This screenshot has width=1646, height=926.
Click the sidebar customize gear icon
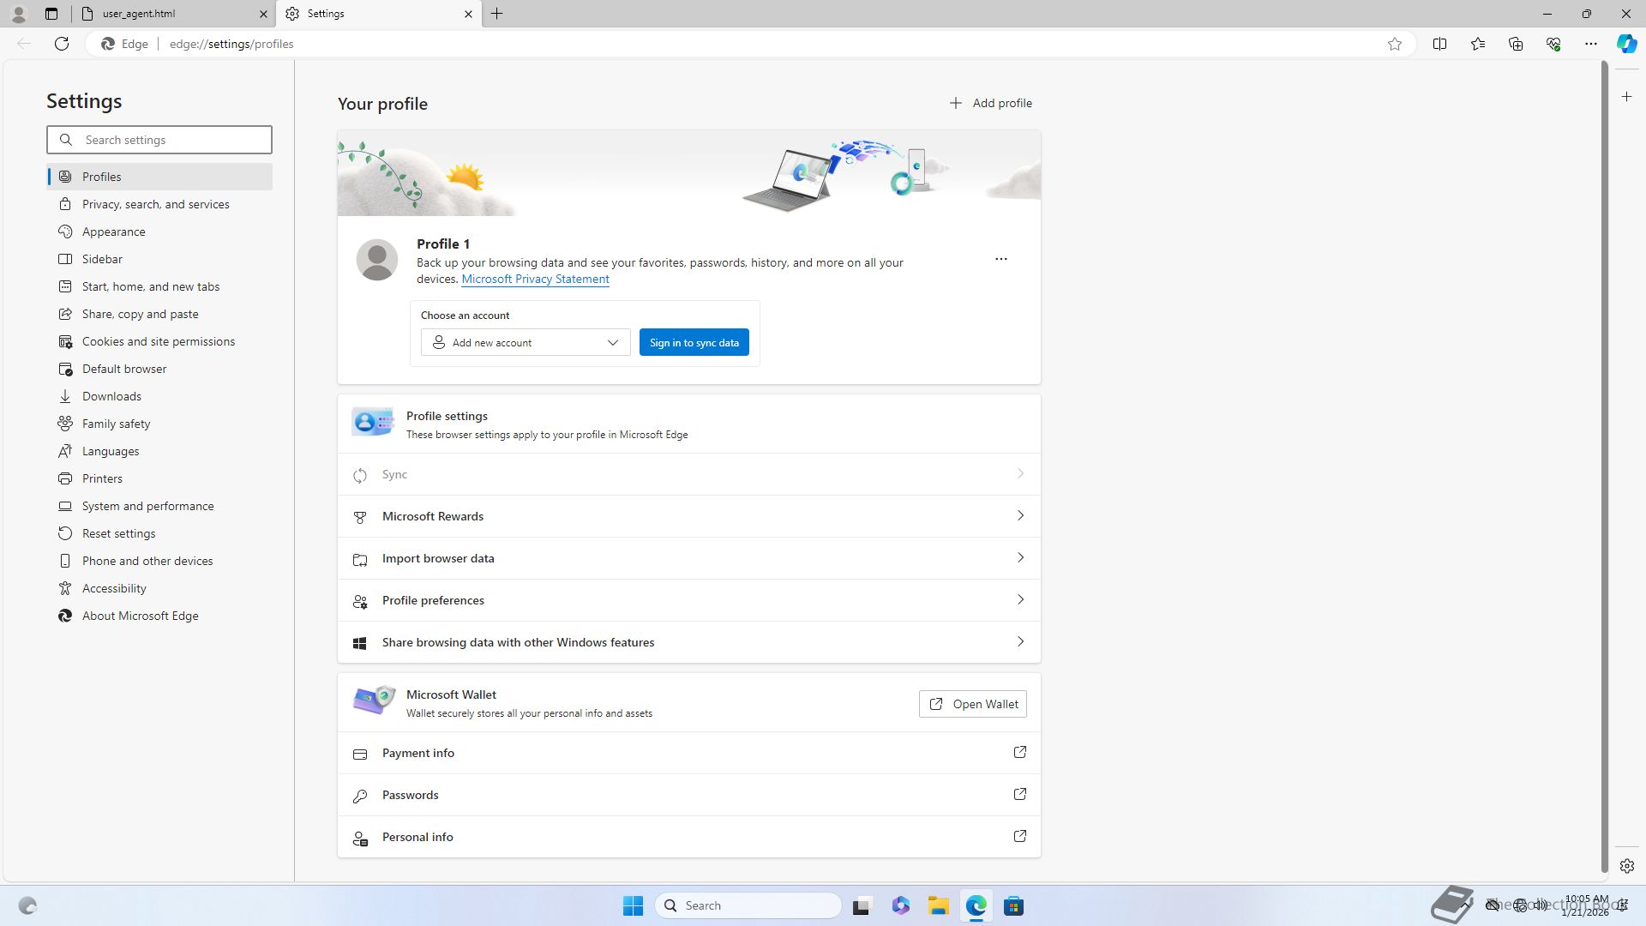pyautogui.click(x=1626, y=866)
